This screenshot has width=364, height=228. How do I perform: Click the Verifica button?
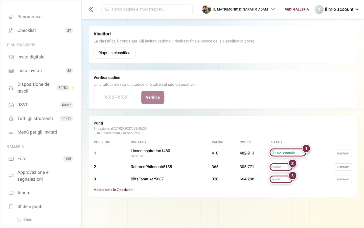tap(153, 97)
